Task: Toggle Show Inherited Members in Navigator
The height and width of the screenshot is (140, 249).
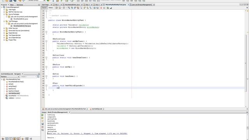Action: tap(3, 139)
